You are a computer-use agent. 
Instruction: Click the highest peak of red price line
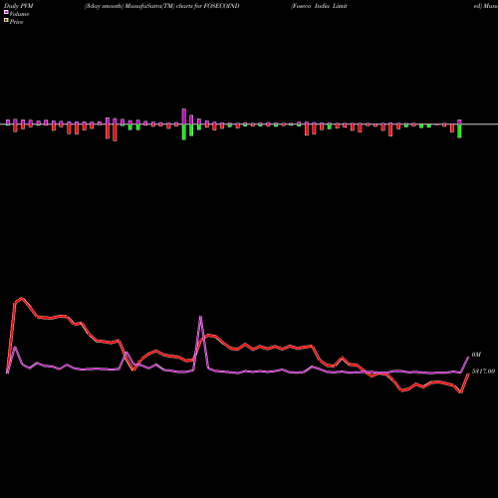coord(22,298)
